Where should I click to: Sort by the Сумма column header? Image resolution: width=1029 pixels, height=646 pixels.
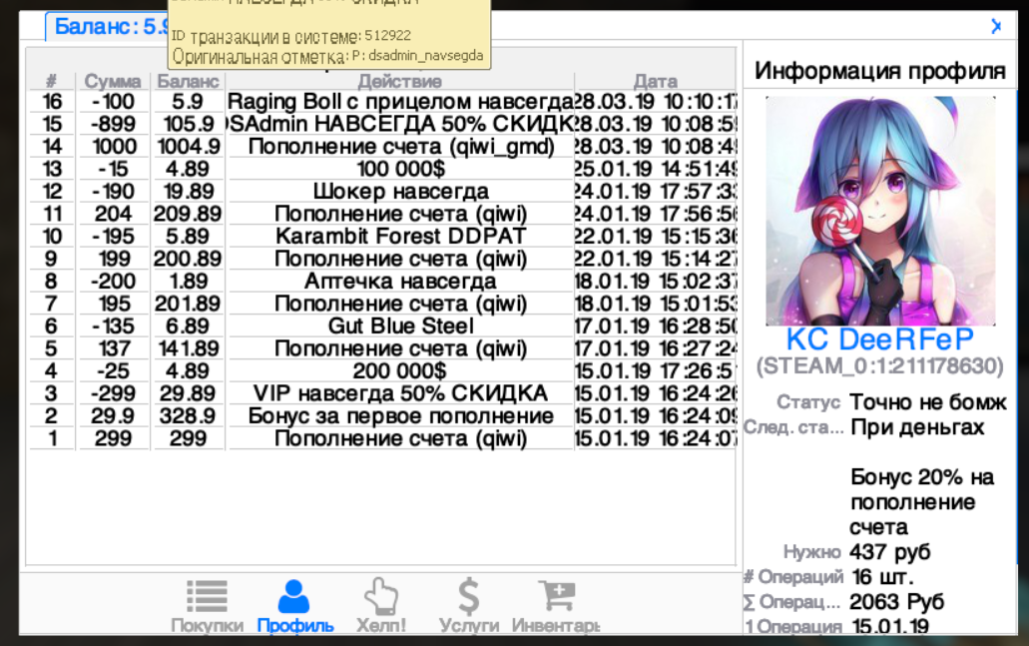[x=112, y=82]
